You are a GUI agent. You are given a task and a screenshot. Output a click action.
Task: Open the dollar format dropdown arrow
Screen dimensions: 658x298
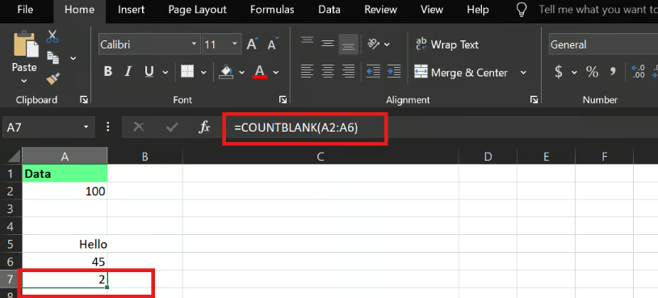(x=574, y=72)
